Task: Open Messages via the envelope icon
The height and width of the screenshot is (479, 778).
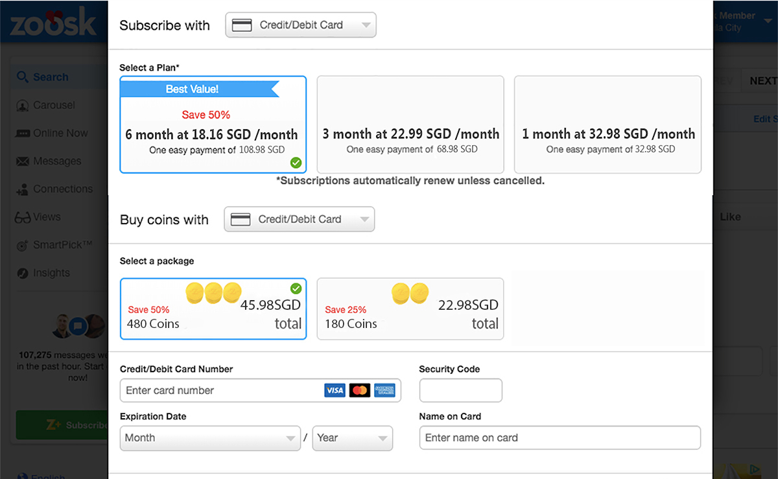Action: coord(23,161)
